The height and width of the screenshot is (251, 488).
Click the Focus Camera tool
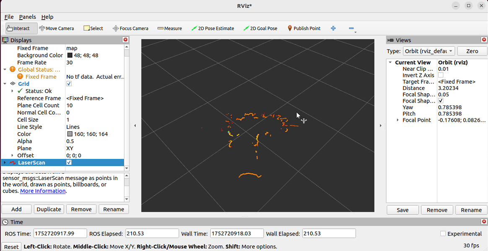coord(130,28)
